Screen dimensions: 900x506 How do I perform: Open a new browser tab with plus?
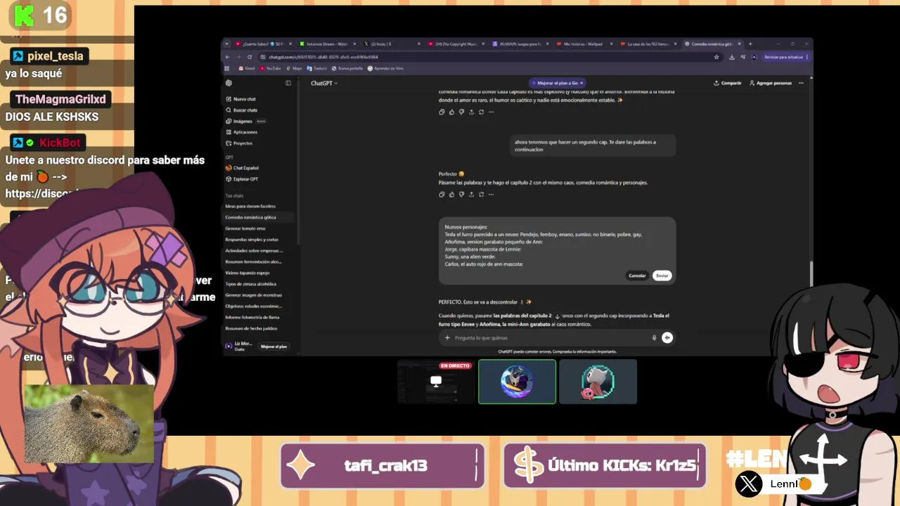point(750,44)
